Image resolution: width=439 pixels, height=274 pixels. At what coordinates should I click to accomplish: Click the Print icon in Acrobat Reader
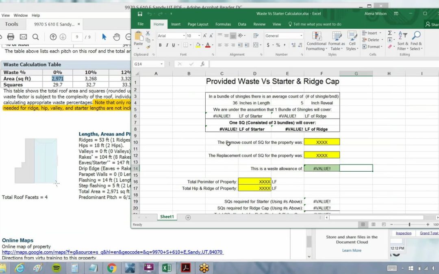[x=11, y=37]
